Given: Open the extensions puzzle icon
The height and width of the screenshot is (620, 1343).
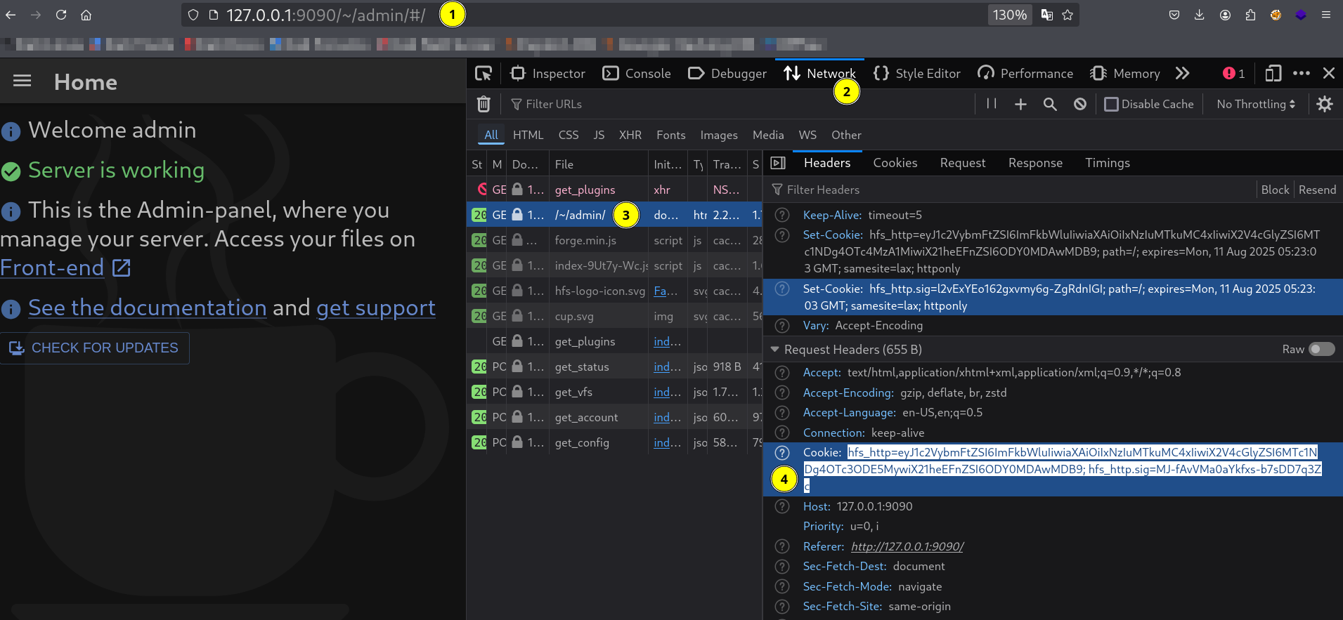Looking at the screenshot, I should pos(1250,15).
